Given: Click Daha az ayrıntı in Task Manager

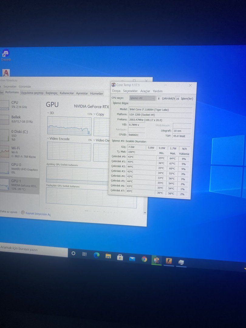Looking at the screenshot, I should point(9,212).
